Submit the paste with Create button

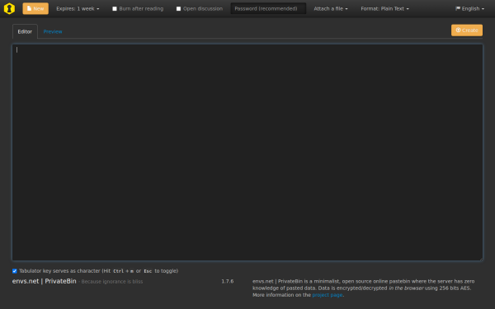tap(467, 30)
